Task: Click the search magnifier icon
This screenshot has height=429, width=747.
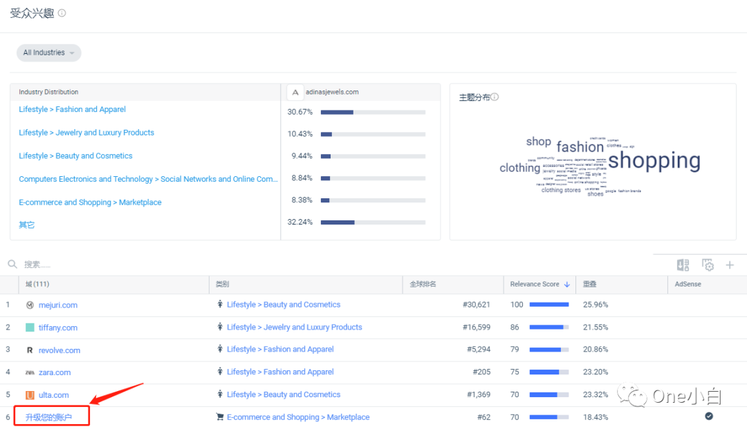Action: pos(12,263)
